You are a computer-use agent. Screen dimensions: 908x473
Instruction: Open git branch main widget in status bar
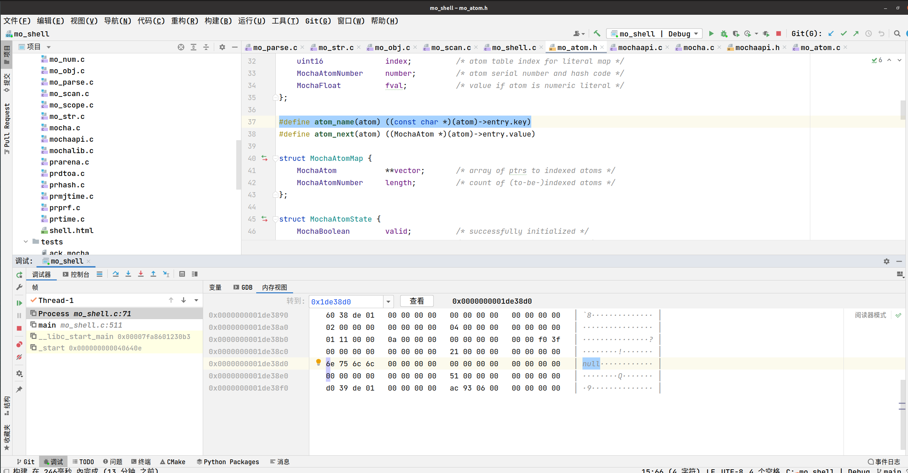click(889, 470)
